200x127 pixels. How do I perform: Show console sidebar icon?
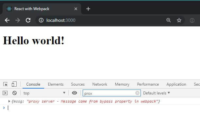(5, 93)
